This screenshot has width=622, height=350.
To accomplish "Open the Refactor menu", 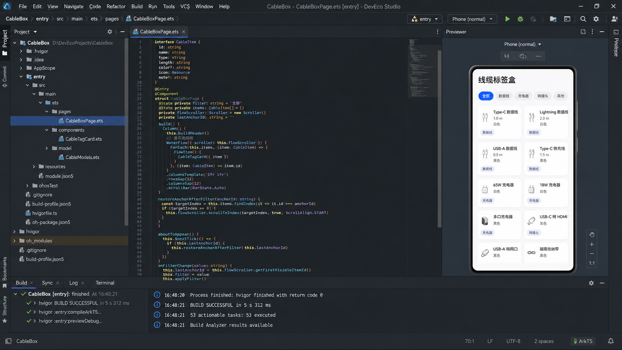I will pos(116,6).
